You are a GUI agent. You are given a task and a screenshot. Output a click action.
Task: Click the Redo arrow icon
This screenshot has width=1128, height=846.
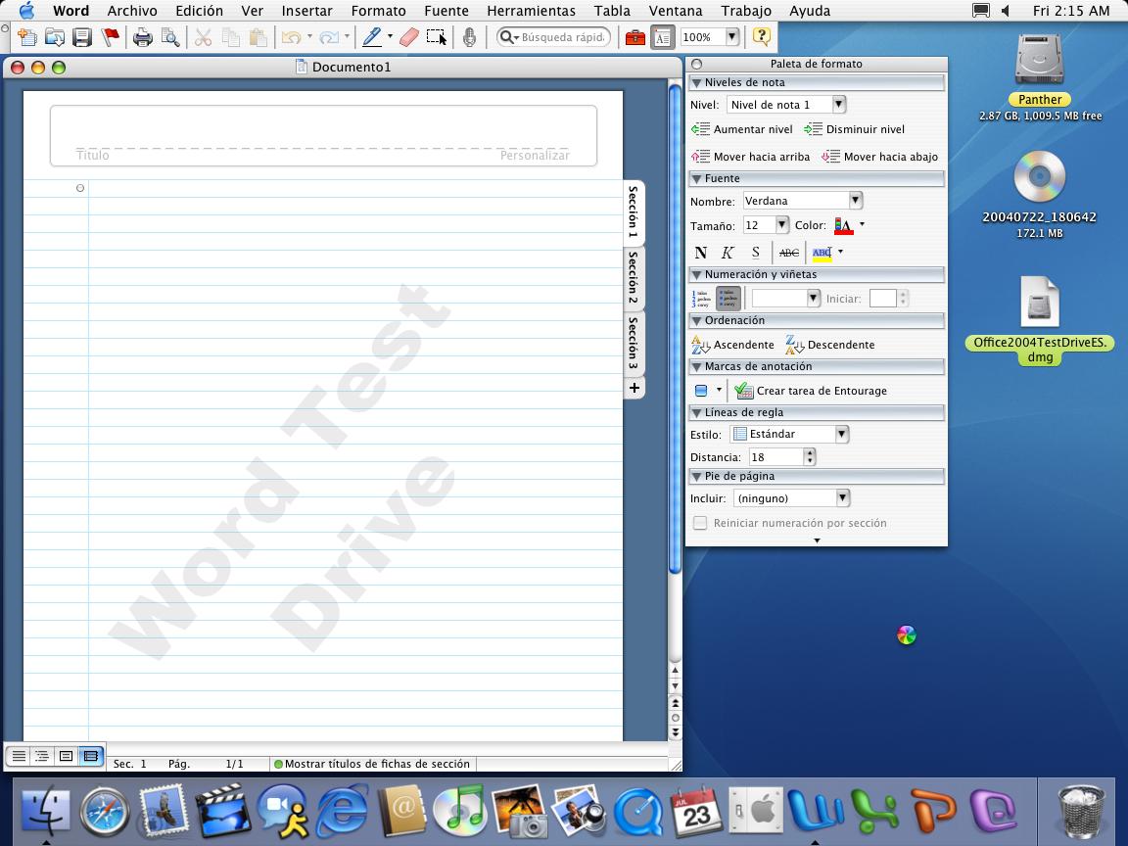(x=329, y=36)
